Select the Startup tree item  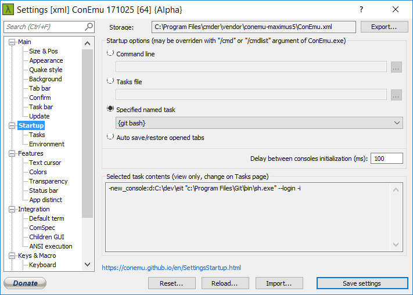click(31, 125)
